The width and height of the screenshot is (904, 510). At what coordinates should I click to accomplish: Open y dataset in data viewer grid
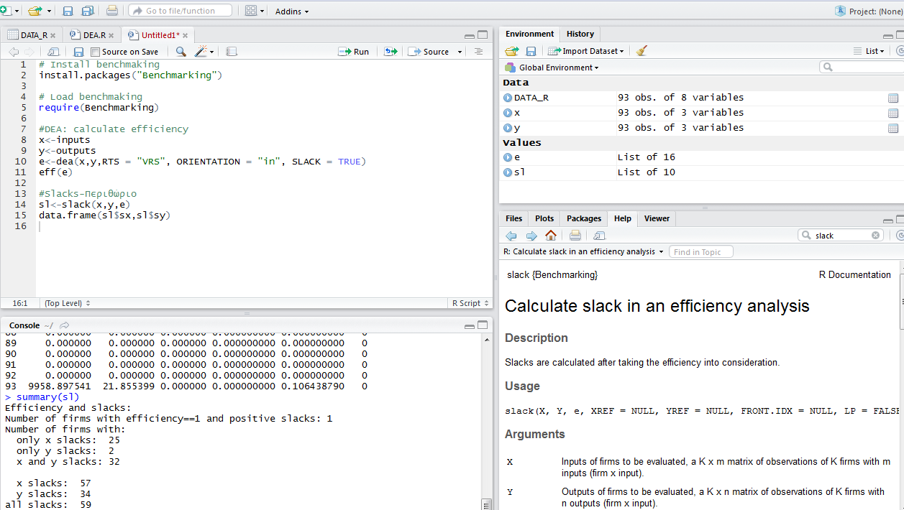(893, 128)
